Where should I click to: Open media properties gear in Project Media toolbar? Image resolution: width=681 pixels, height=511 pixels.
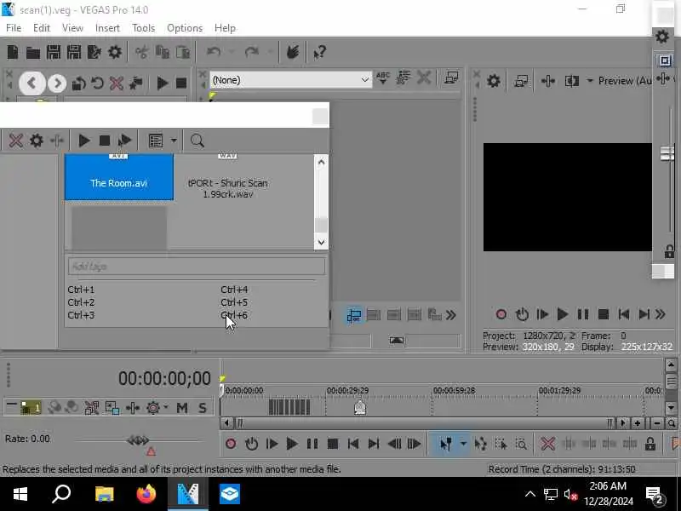[36, 141]
